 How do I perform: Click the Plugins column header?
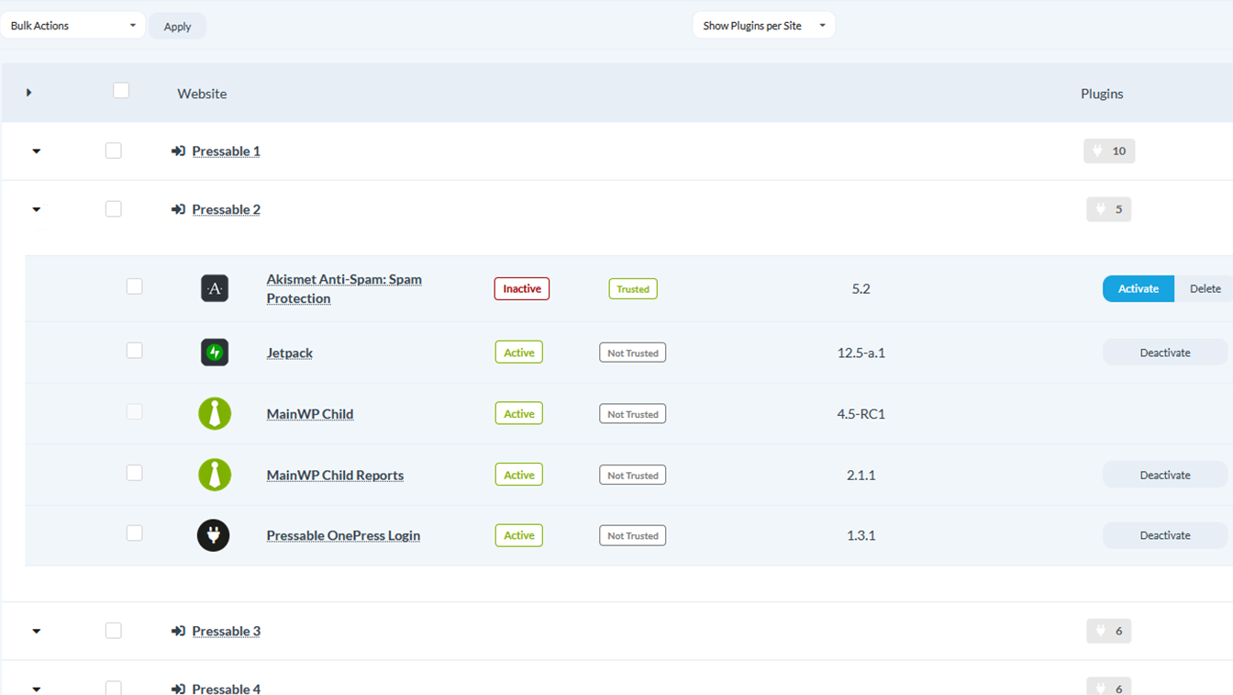(x=1102, y=94)
